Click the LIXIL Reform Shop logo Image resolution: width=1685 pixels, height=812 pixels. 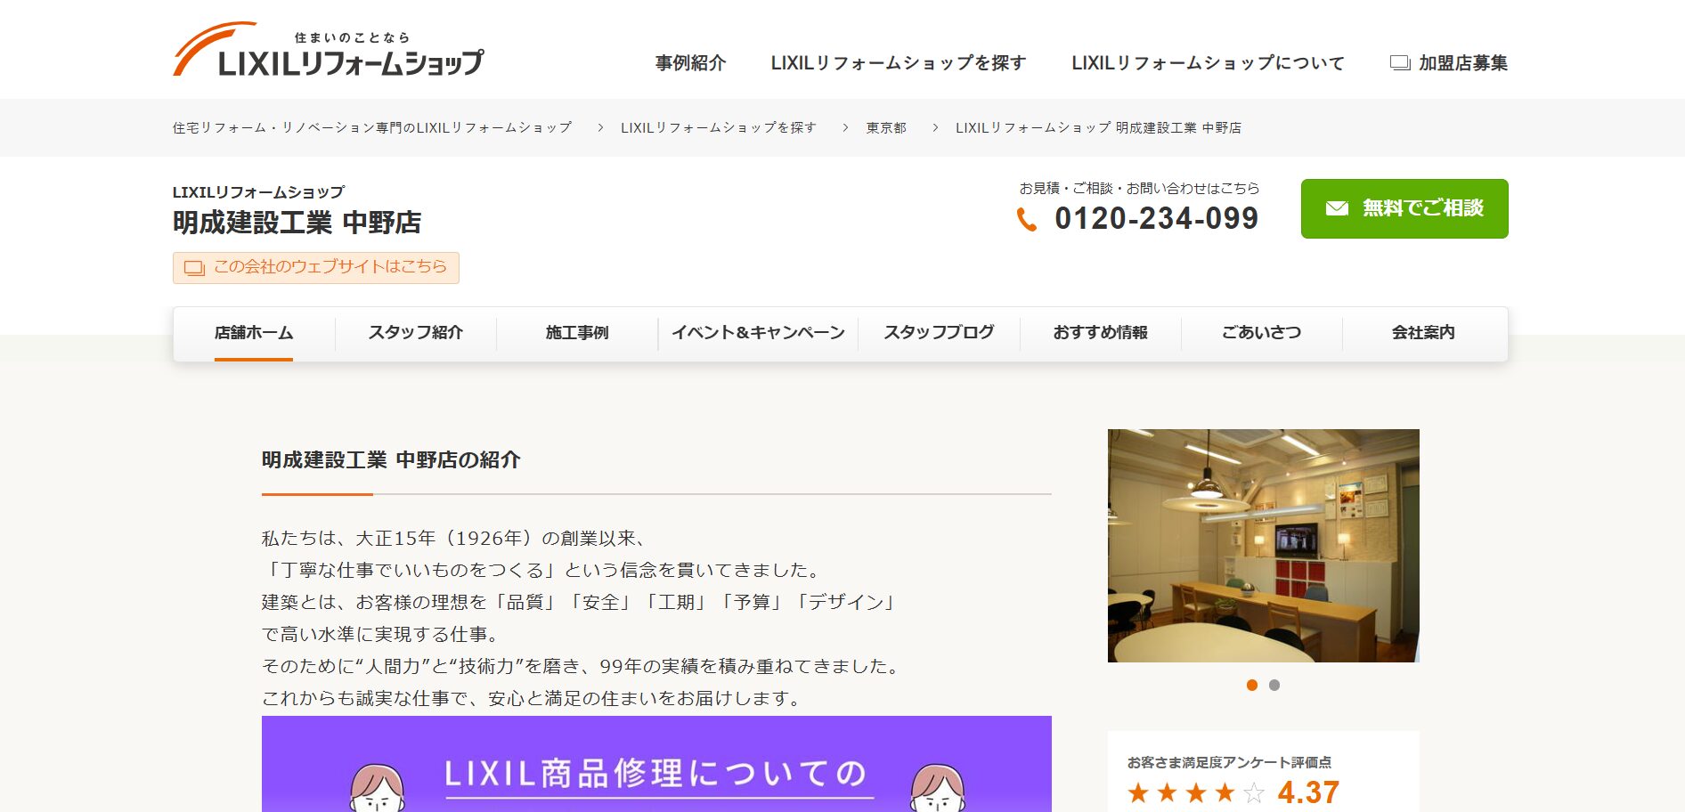tap(328, 51)
